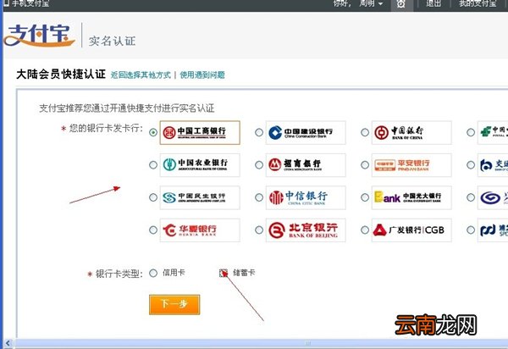Viewport: 508px width, 349px height.
Task: Click the 您的银行卡发卡行 label
Action: (106, 128)
